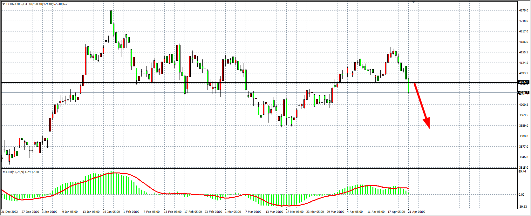Screen dimensions: 531x216
Task: Click the 21 Dec 2022 date label
Action: click(10, 212)
